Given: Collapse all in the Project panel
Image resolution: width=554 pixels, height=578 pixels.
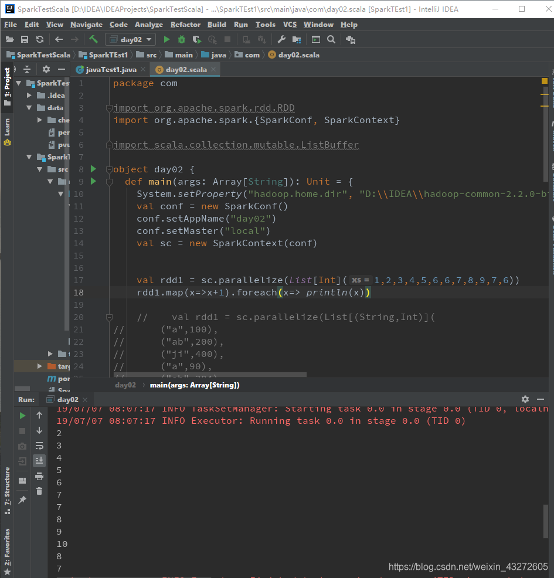Looking at the screenshot, I should [x=27, y=69].
